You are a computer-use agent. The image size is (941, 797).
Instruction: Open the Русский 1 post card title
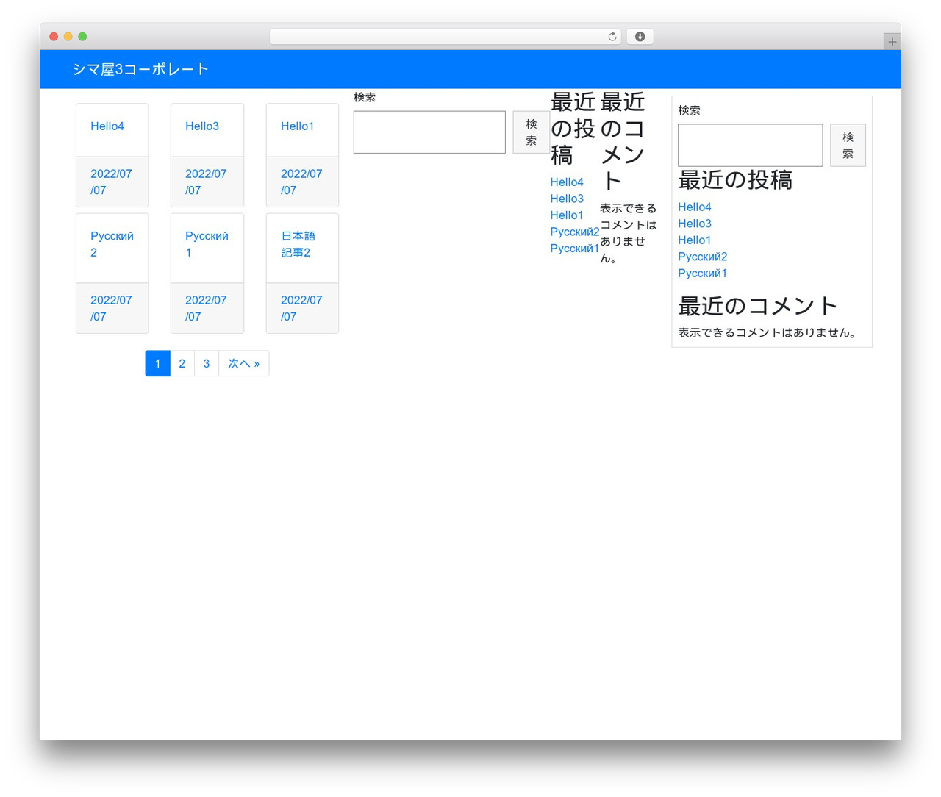[207, 244]
